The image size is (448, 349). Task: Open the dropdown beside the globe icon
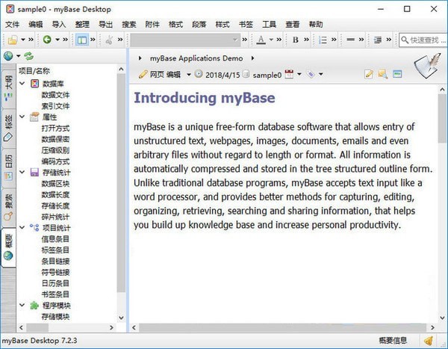pyautogui.click(x=18, y=56)
